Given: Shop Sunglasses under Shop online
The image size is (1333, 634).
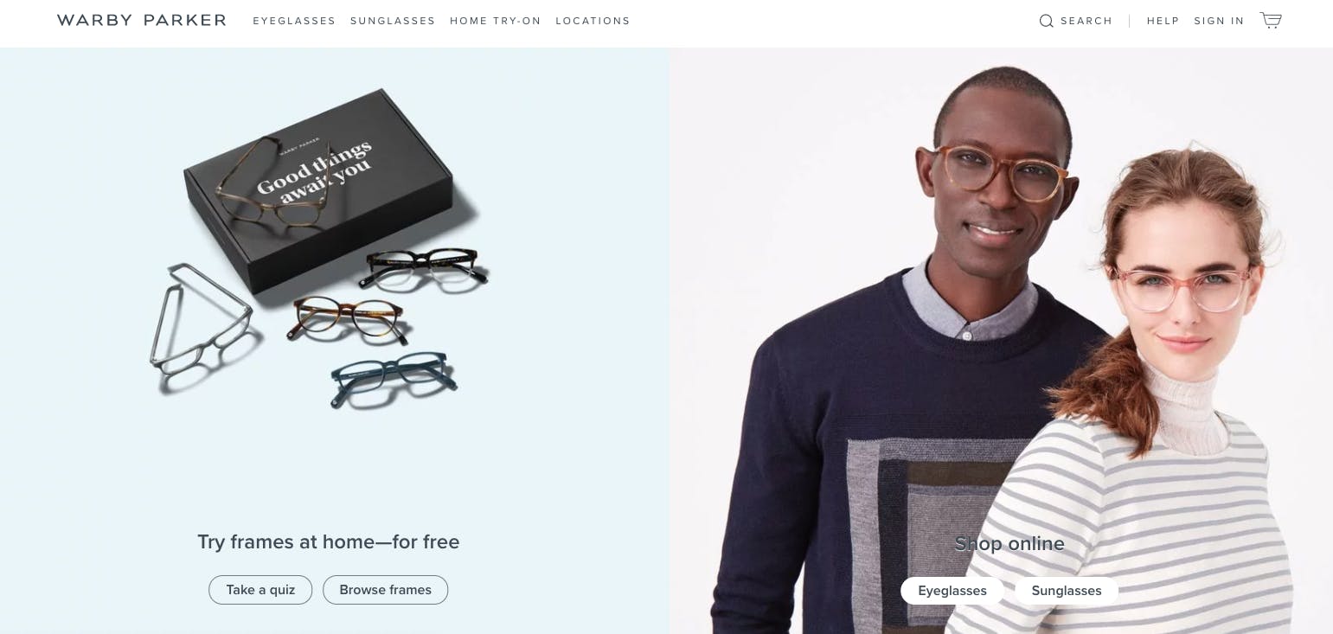Looking at the screenshot, I should coord(1067,591).
